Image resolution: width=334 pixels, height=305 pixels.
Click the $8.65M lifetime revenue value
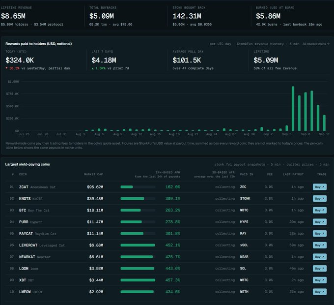coord(13,16)
